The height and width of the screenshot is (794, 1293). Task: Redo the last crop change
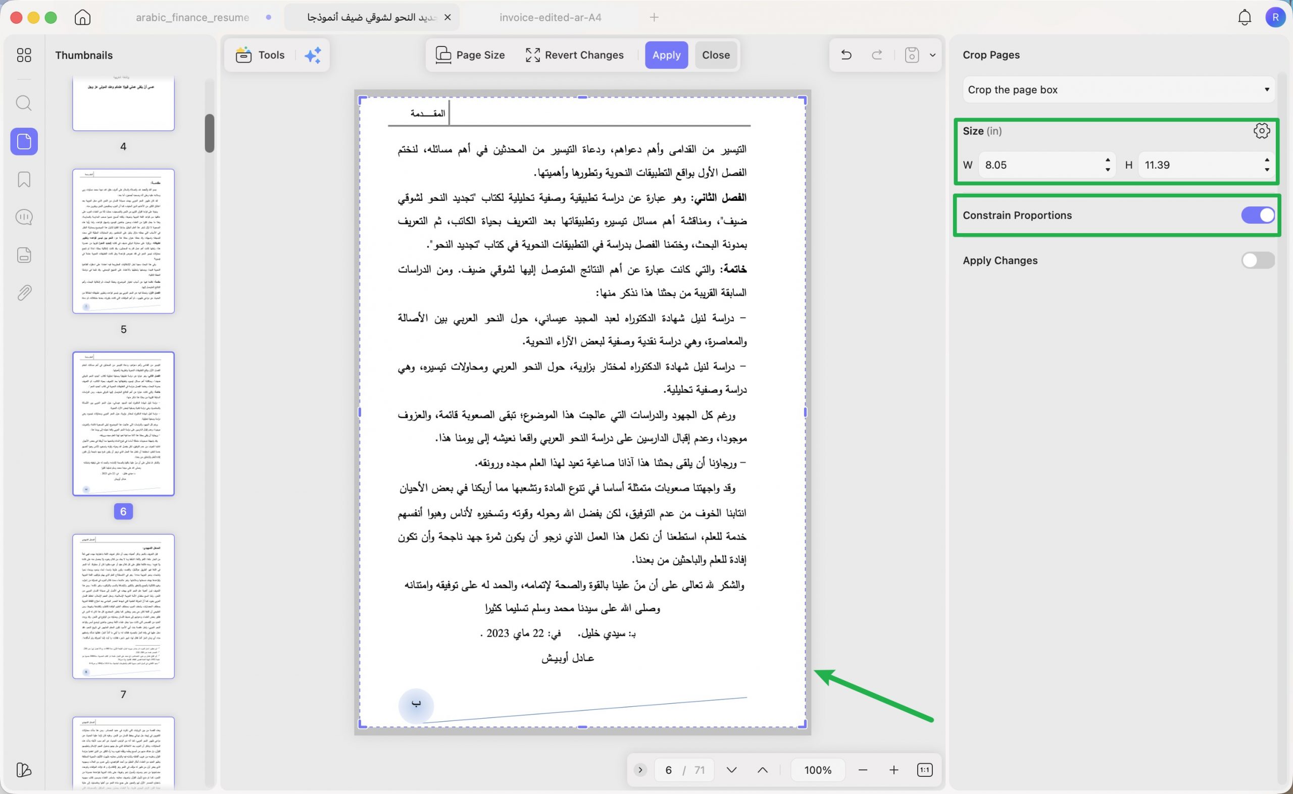point(877,55)
